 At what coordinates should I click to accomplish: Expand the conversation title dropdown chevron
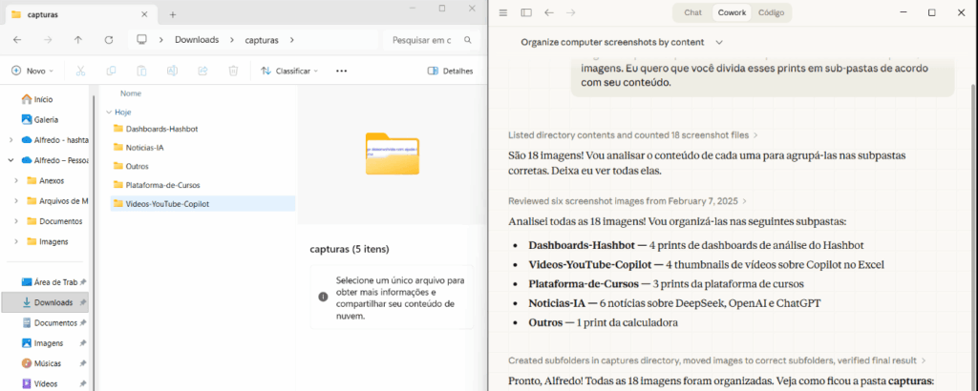[719, 42]
